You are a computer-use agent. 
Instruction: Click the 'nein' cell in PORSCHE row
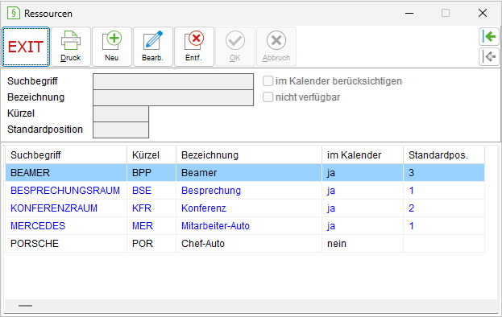(363, 244)
